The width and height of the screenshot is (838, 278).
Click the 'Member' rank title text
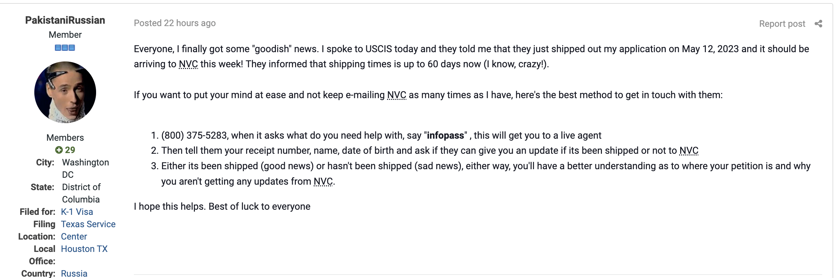click(65, 35)
